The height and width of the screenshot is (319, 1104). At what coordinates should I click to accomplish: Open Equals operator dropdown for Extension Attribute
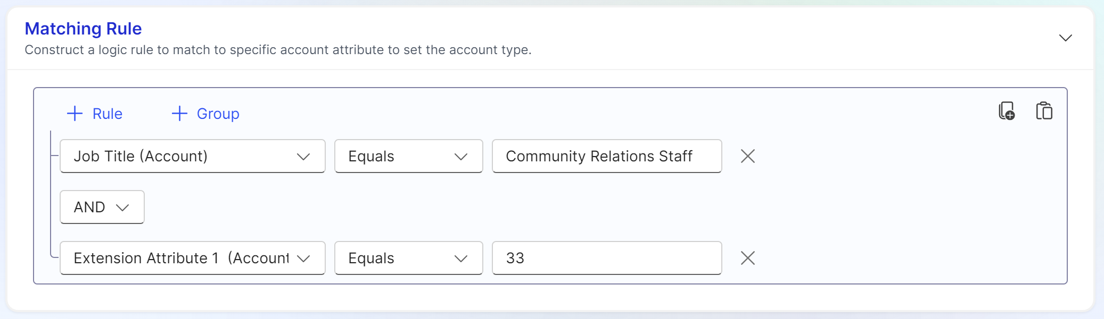[409, 258]
